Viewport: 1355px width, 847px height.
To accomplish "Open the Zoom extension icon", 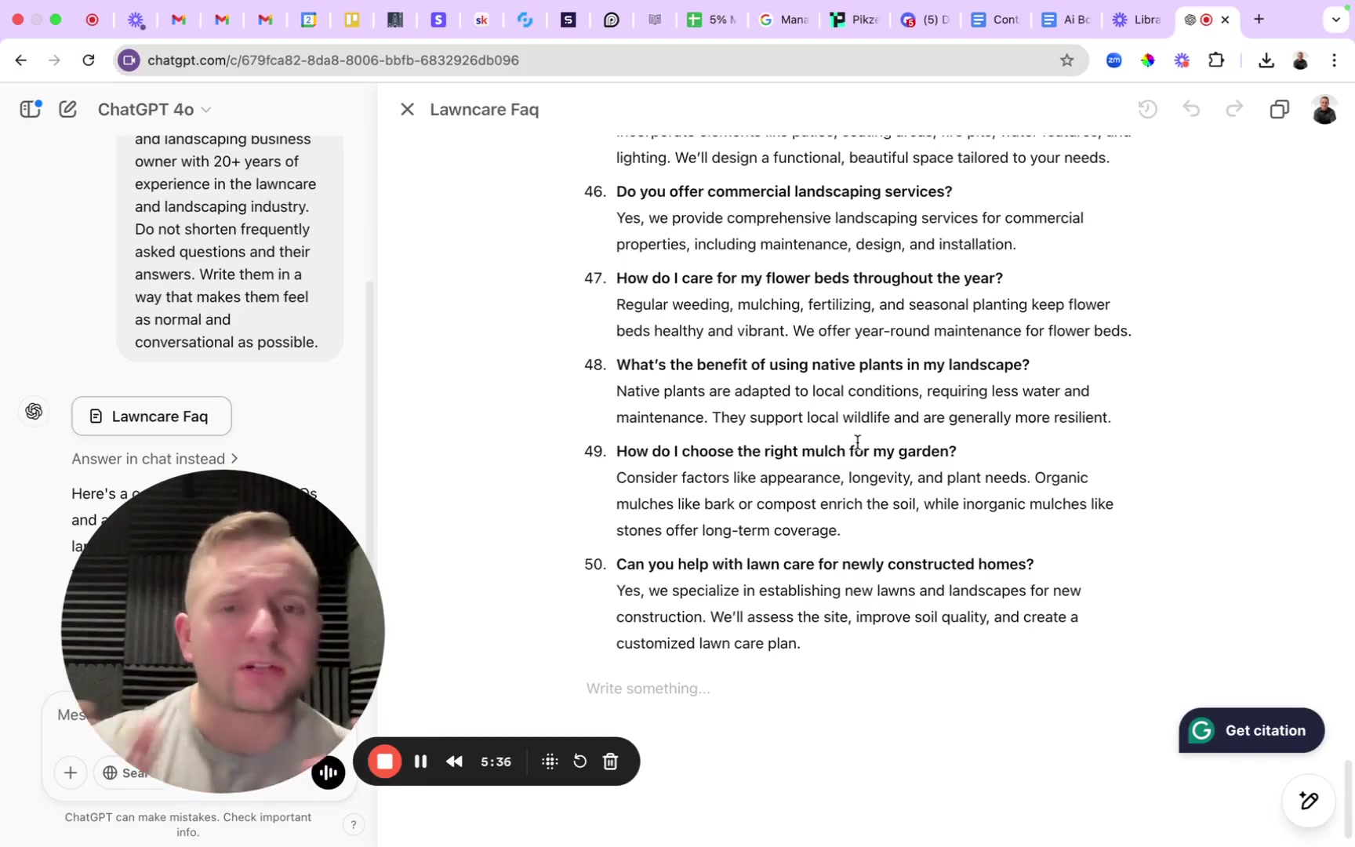I will pos(1113,60).
